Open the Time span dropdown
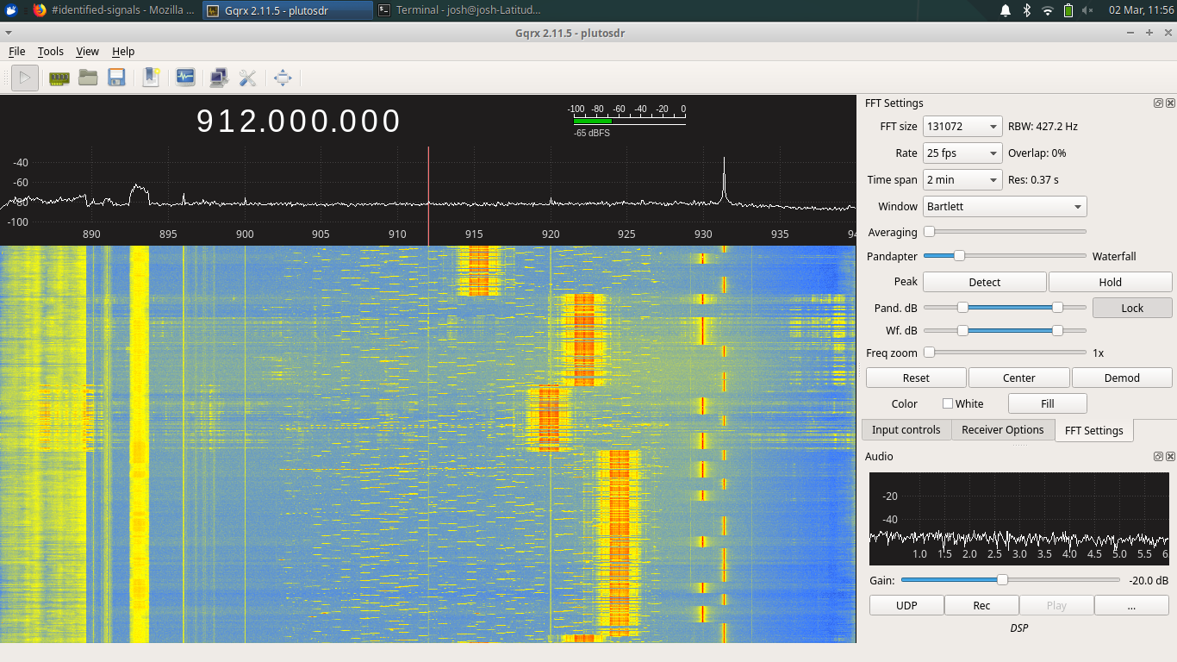This screenshot has width=1177, height=662. pos(962,179)
